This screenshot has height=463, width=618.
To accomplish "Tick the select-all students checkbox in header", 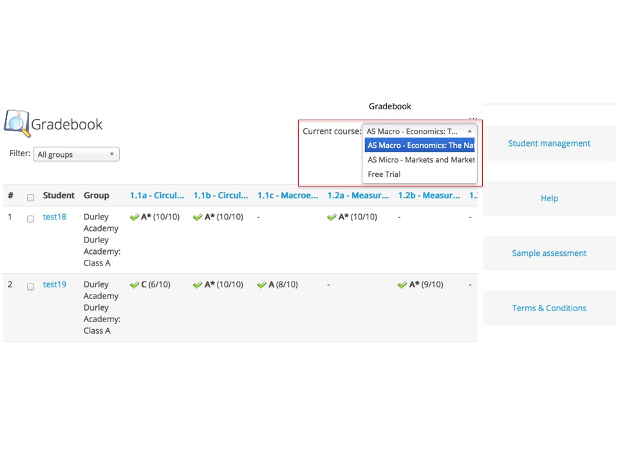I will pyautogui.click(x=30, y=197).
